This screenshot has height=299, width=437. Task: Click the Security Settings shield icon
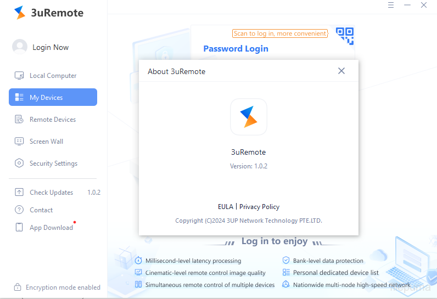click(x=19, y=163)
